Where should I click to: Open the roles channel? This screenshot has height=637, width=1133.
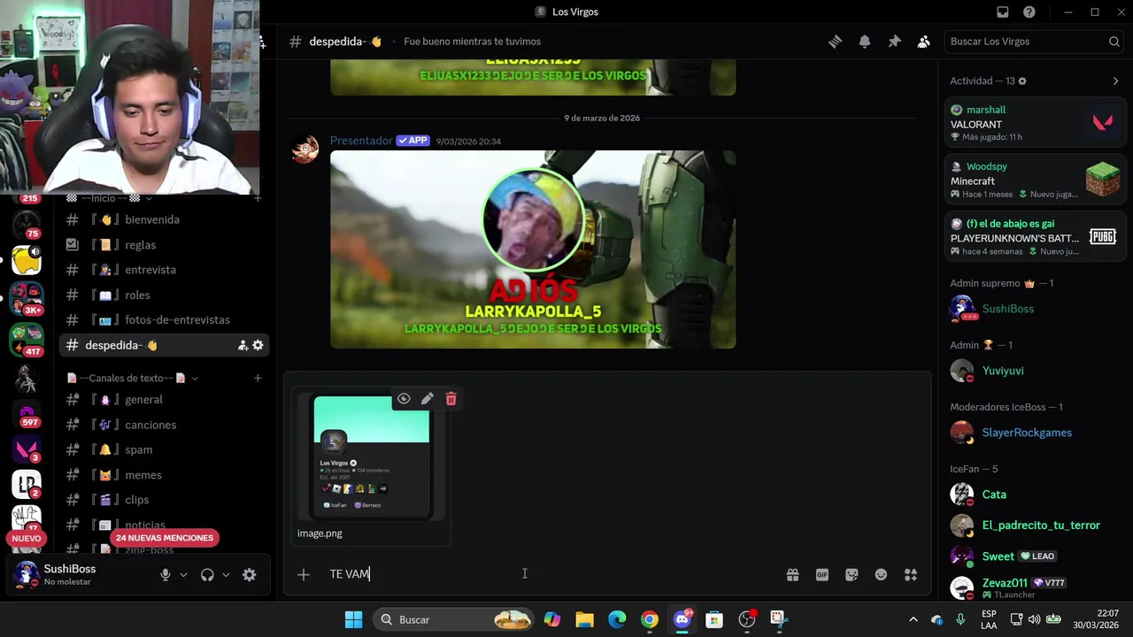tap(165, 295)
